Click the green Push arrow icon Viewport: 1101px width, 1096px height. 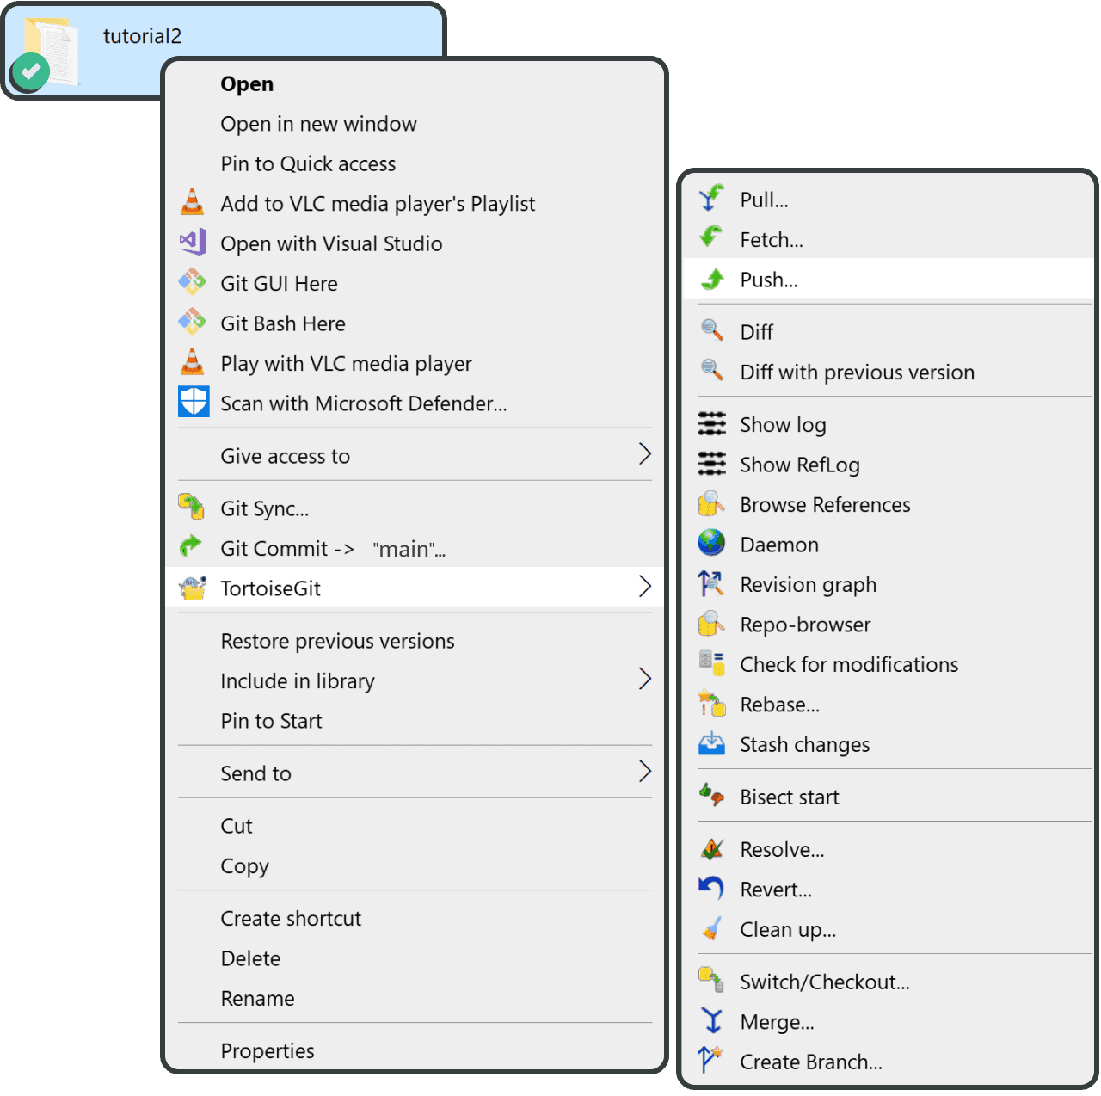click(711, 279)
